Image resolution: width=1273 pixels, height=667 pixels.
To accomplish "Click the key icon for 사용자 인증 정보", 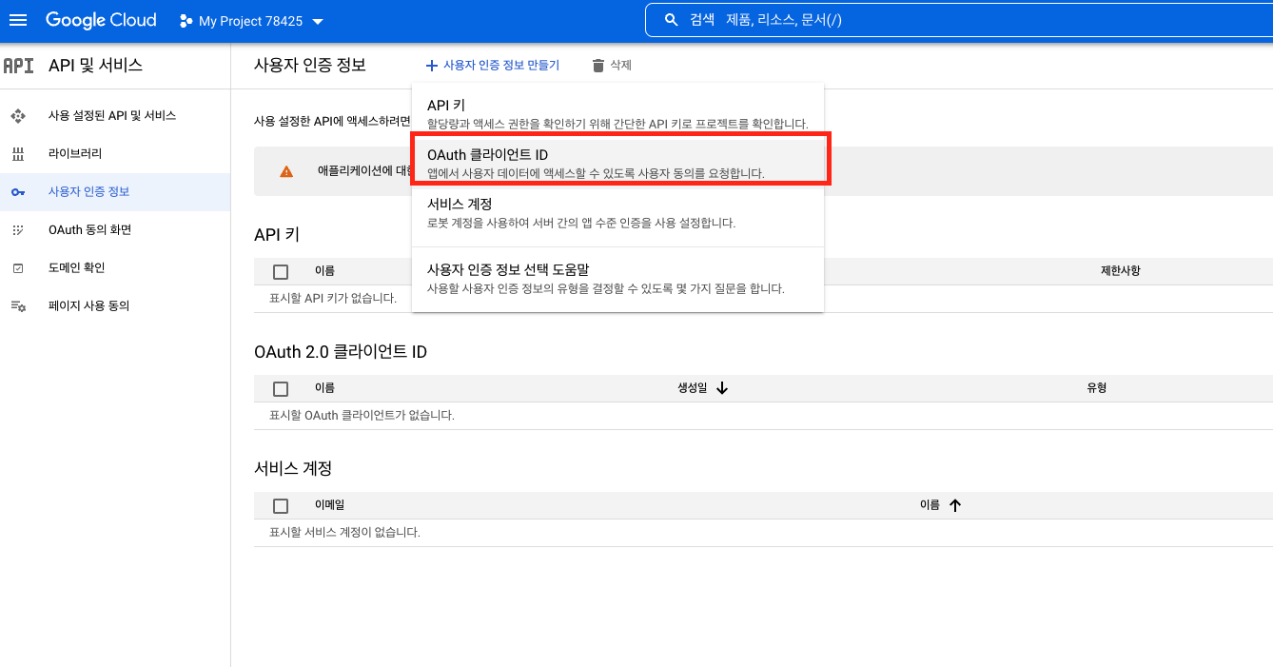I will point(18,192).
